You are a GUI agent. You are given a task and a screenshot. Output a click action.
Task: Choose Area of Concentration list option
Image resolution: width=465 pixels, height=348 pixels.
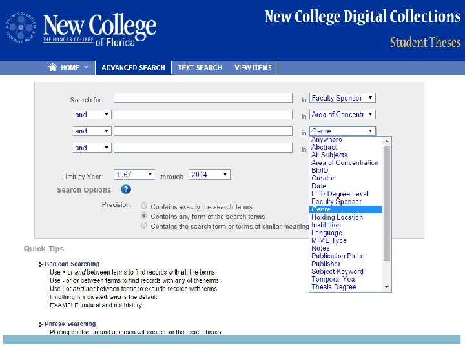[346, 162]
